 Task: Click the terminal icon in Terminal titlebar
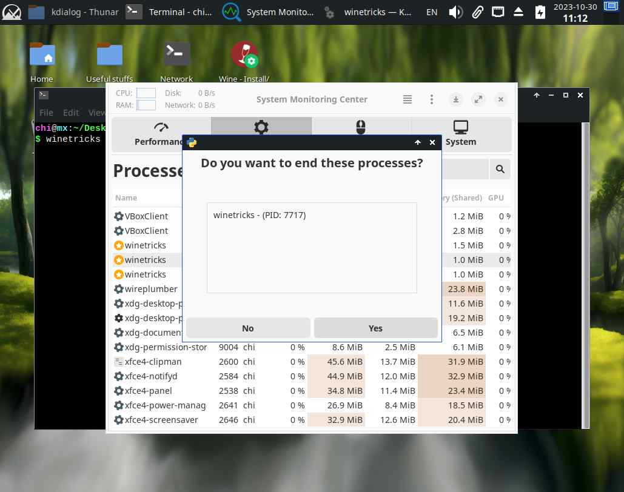pyautogui.click(x=44, y=95)
